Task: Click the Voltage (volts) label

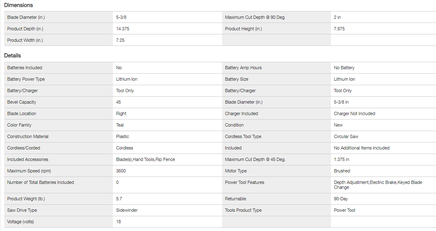Action: tap(20, 222)
